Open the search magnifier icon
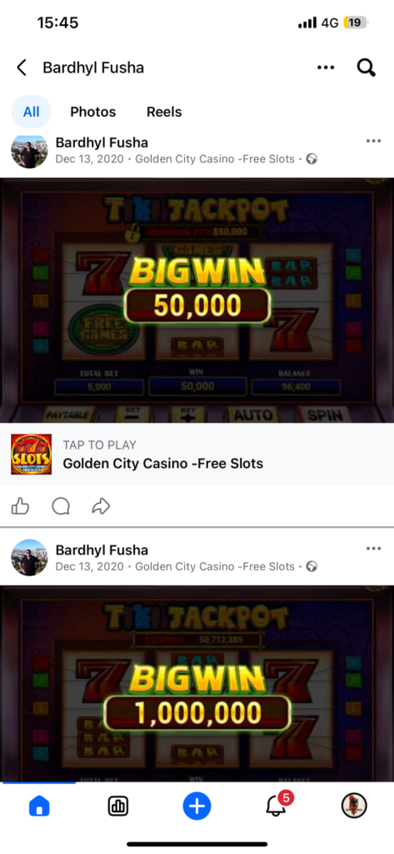The width and height of the screenshot is (394, 854). pyautogui.click(x=367, y=68)
